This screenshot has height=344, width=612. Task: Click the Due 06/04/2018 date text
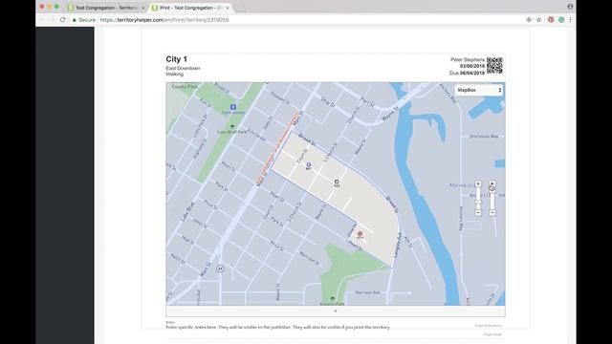[468, 73]
